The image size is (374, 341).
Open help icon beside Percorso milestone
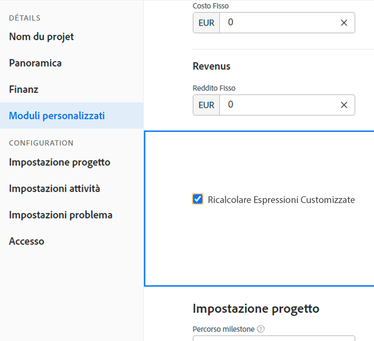pyautogui.click(x=261, y=329)
